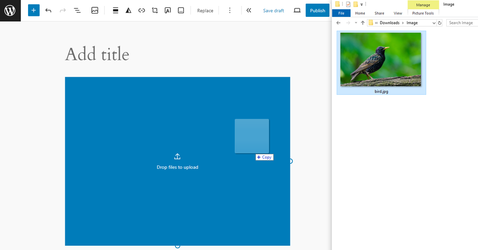Toggle the image caption button
The height and width of the screenshot is (250, 478).
181,10
